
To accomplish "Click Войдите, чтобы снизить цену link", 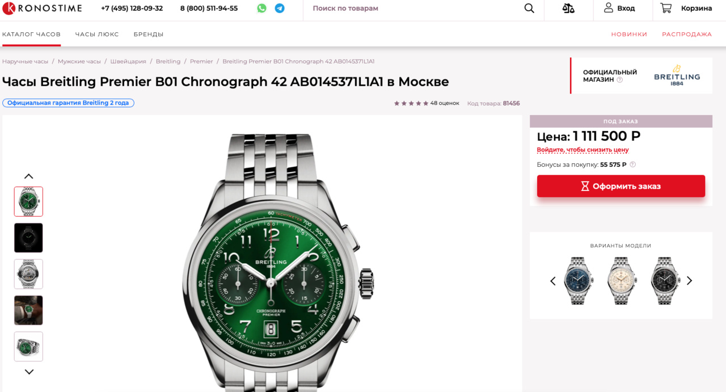I will click(583, 150).
